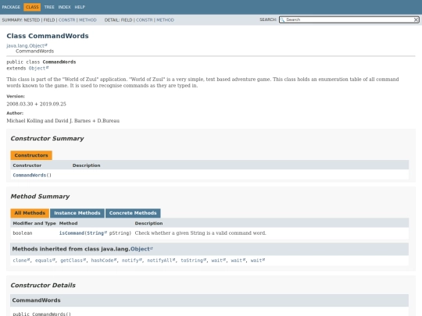Open the HELP navigation link
422x316 pixels.
[80, 7]
